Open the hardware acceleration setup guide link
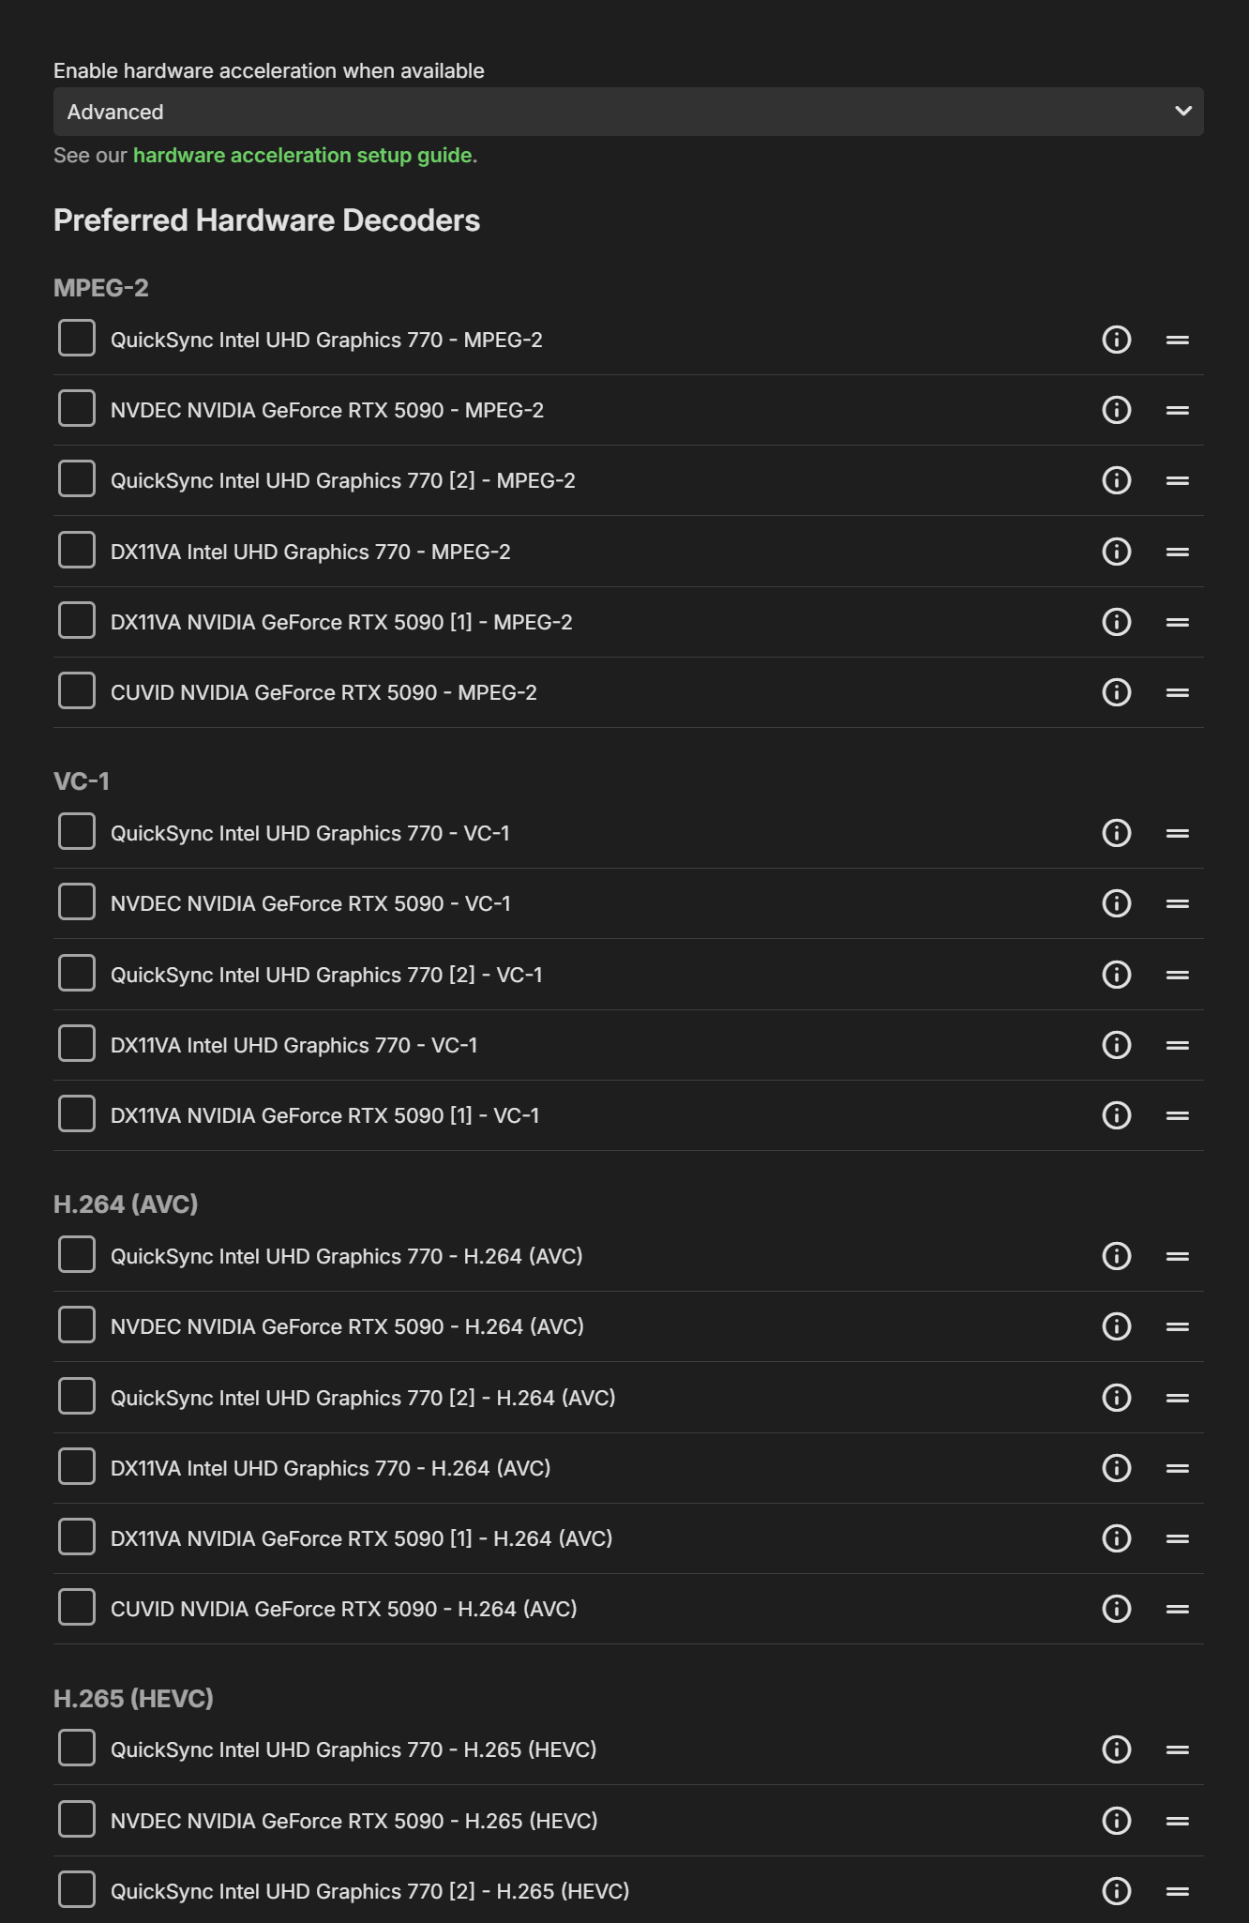This screenshot has height=1923, width=1249. pyautogui.click(x=302, y=156)
